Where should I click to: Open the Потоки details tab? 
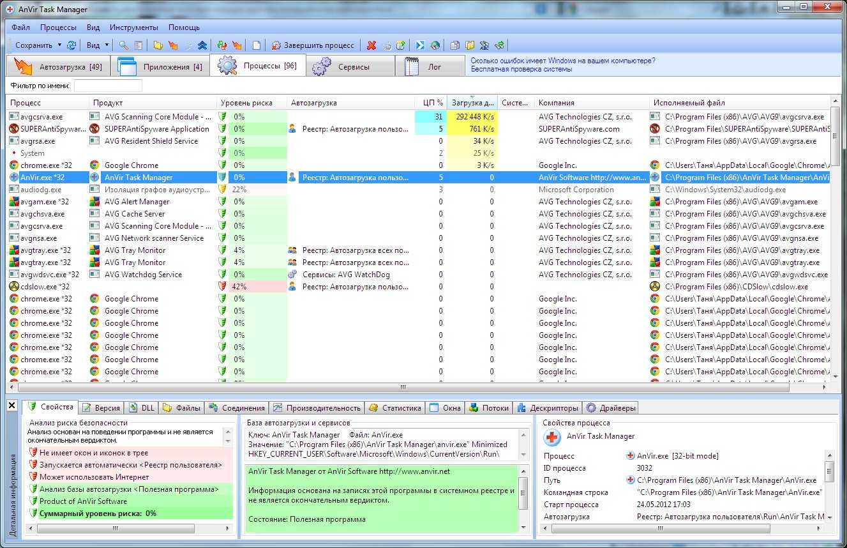coord(489,407)
